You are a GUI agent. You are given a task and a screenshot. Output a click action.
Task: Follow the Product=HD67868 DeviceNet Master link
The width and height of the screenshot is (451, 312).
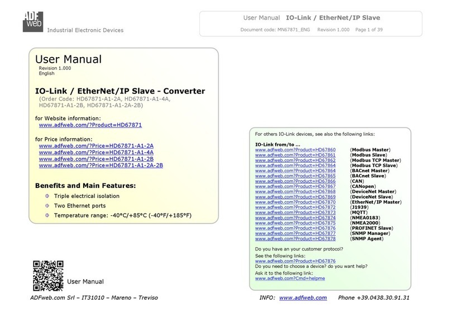[295, 192]
